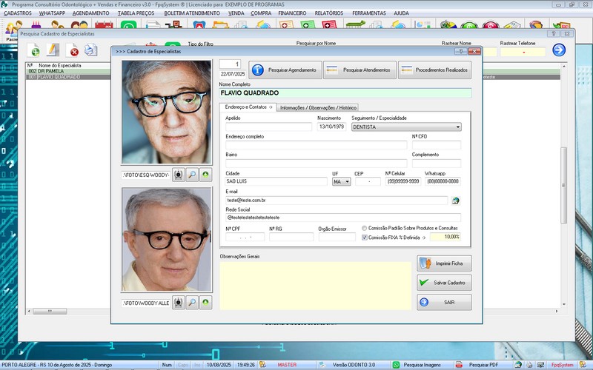Click the Salvar Cadastro button

(x=444, y=282)
